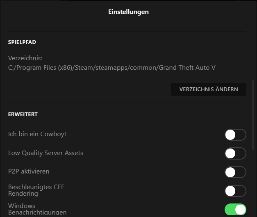Select the ERWEITERT section heading

pos(23,114)
